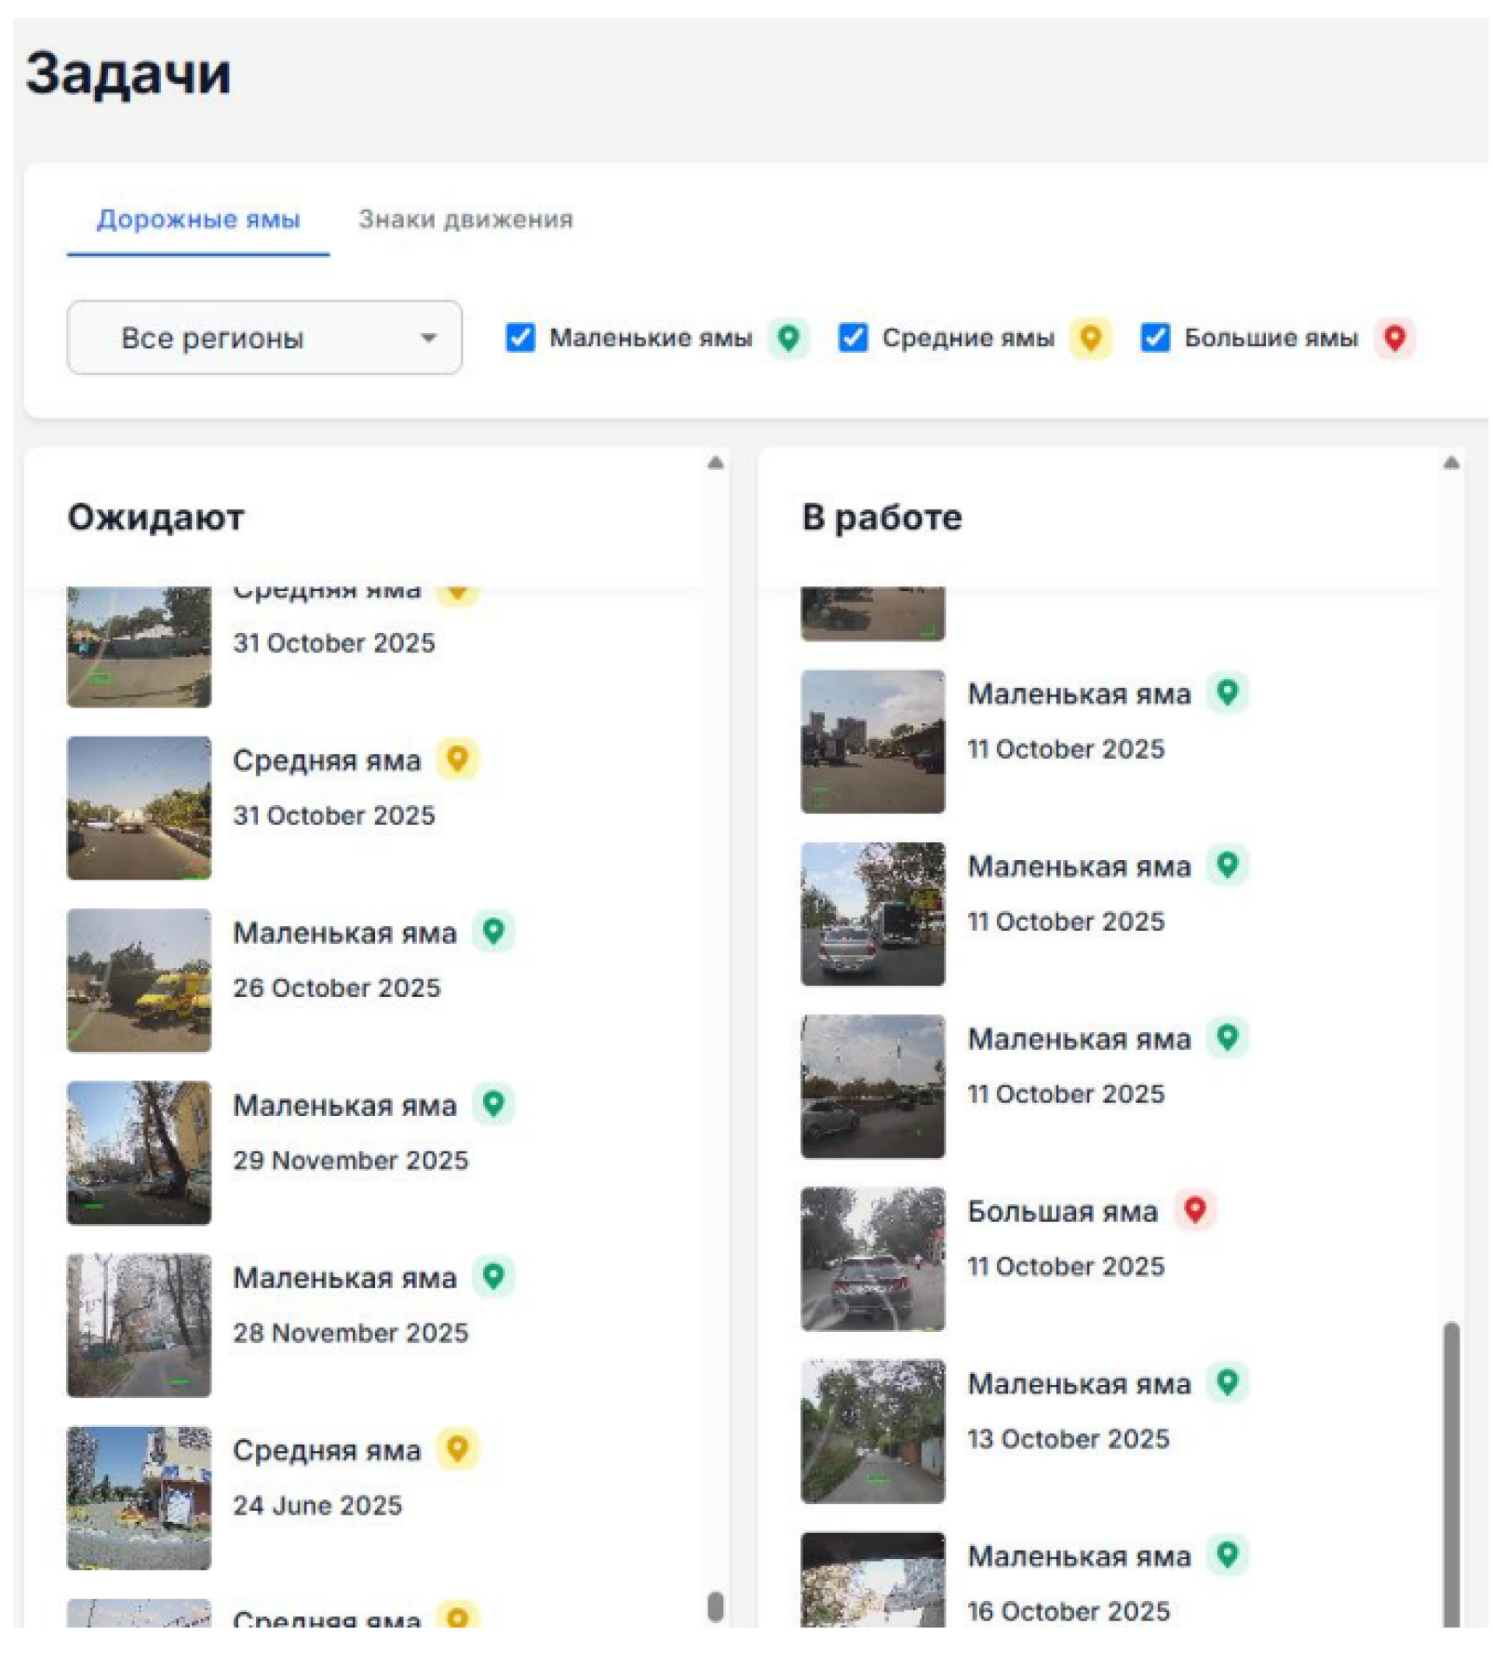Switch to Знаки движения tab
Viewport: 1493px width, 1654px height.
point(466,220)
